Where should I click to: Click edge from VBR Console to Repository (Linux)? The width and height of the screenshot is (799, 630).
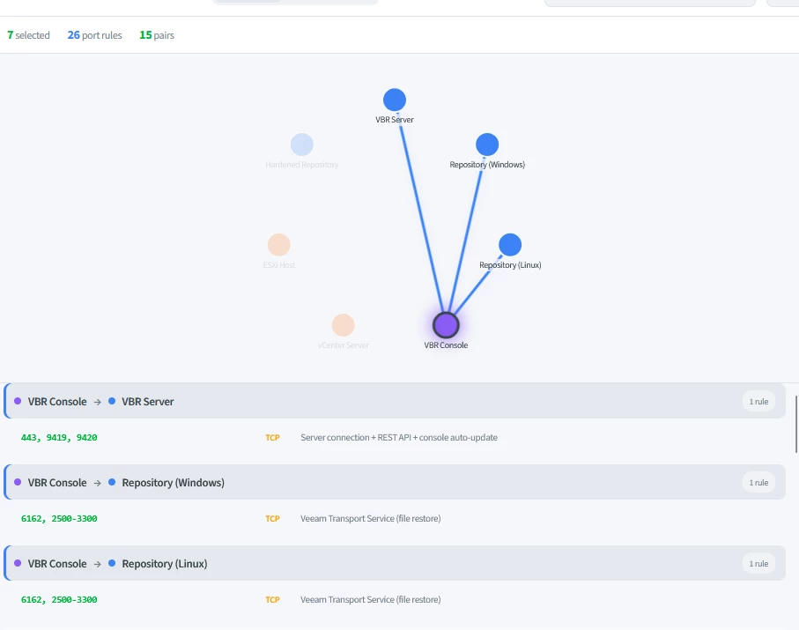coord(477,286)
